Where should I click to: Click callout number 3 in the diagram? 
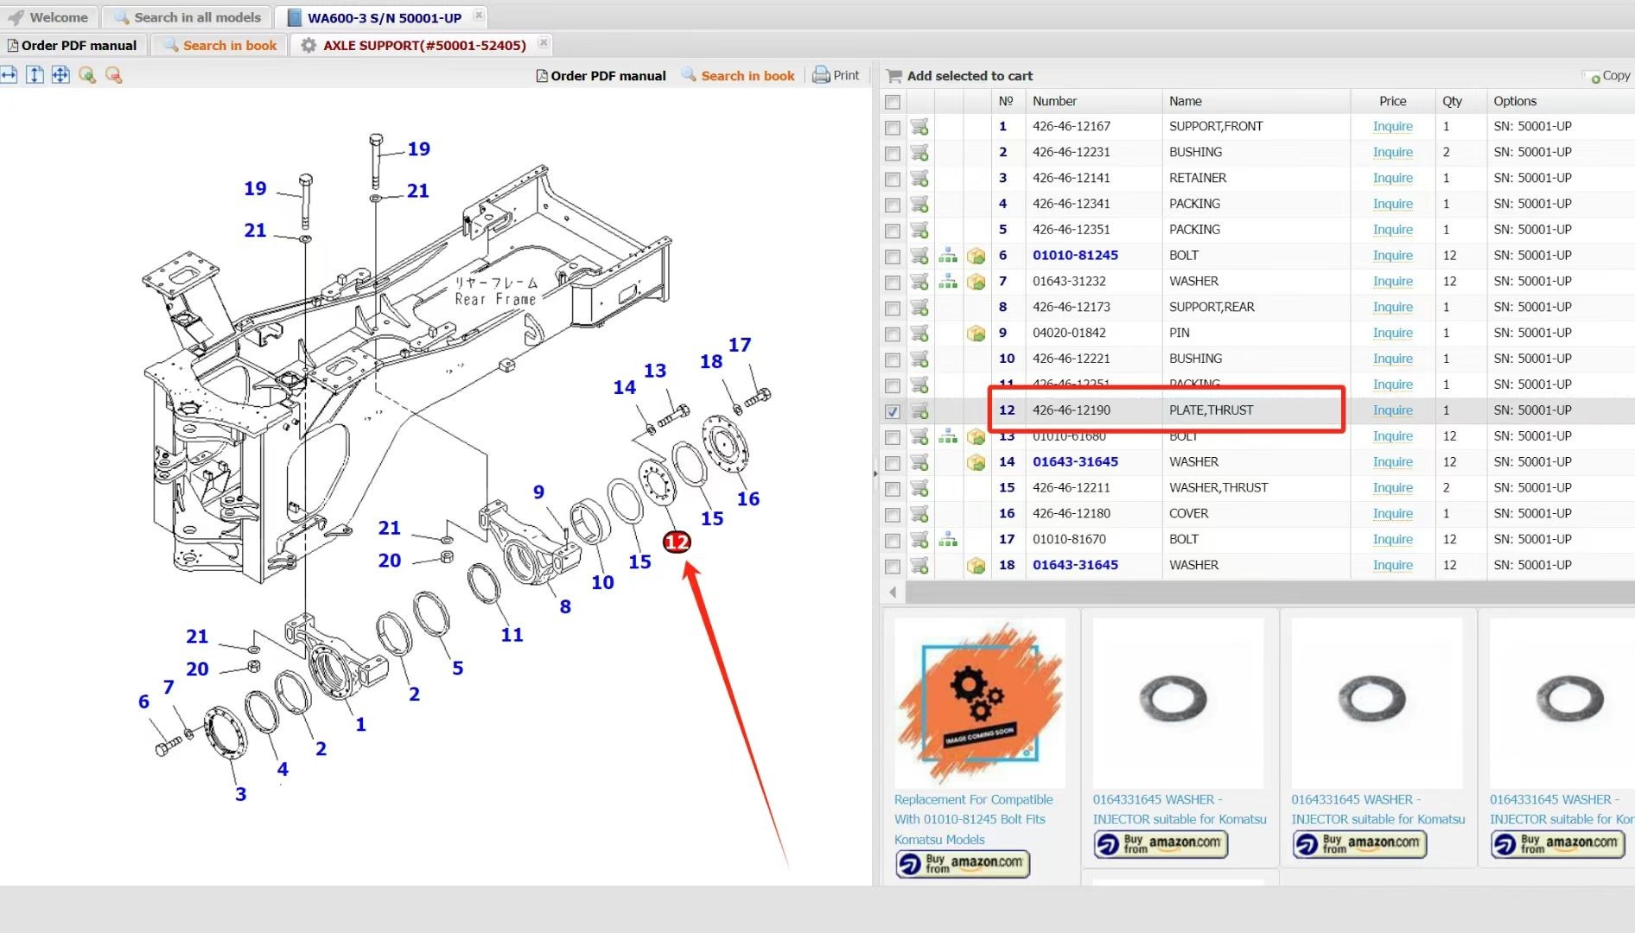(240, 794)
